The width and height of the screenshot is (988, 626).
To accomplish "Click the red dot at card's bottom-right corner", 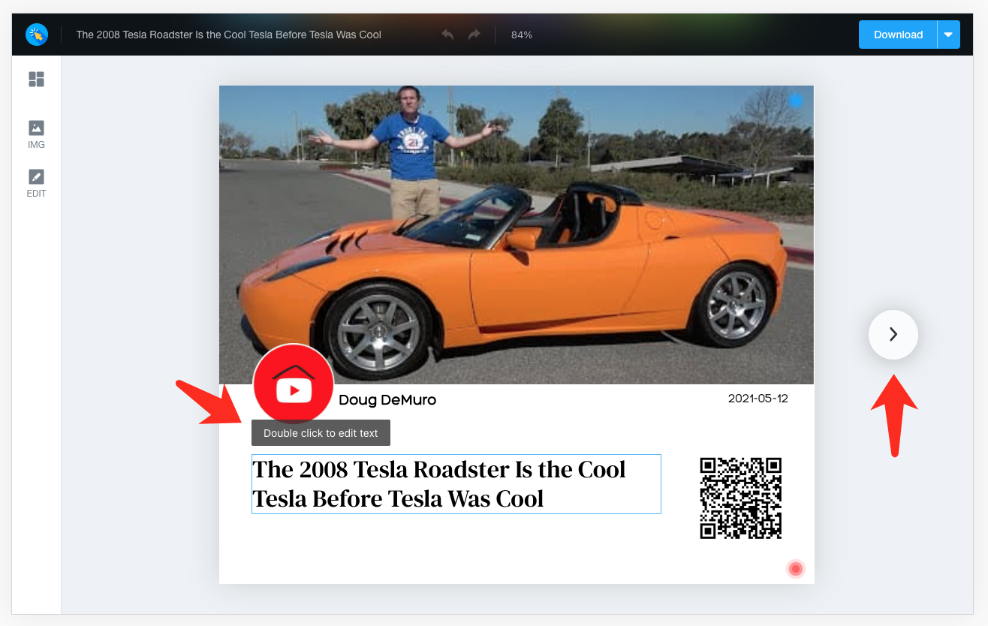I will (796, 569).
